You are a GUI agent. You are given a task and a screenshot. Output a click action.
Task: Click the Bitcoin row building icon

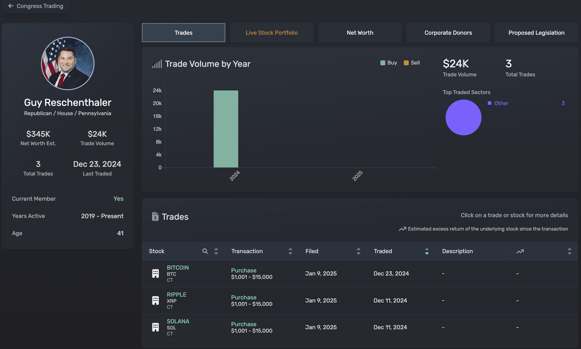[x=156, y=273]
